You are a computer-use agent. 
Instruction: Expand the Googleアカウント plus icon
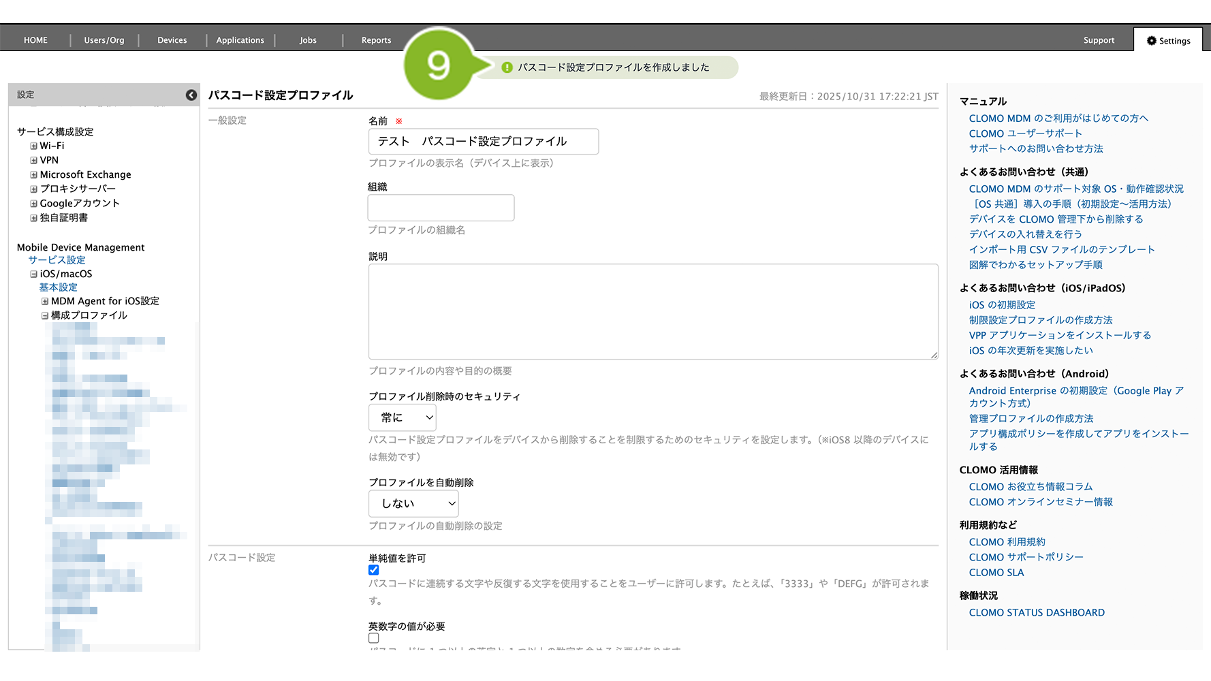tap(33, 204)
